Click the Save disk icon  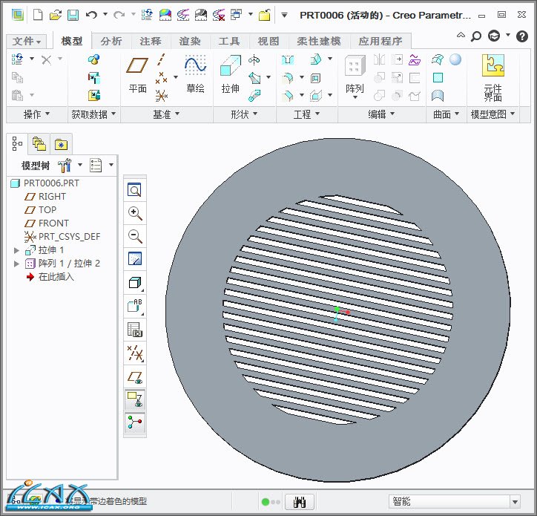point(73,15)
